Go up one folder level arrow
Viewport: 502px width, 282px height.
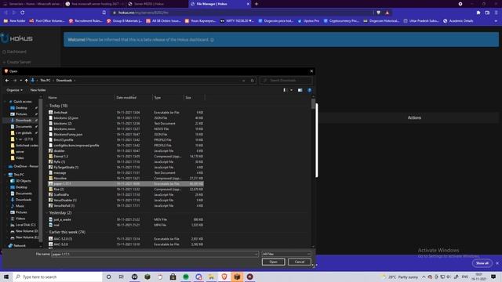point(26,81)
